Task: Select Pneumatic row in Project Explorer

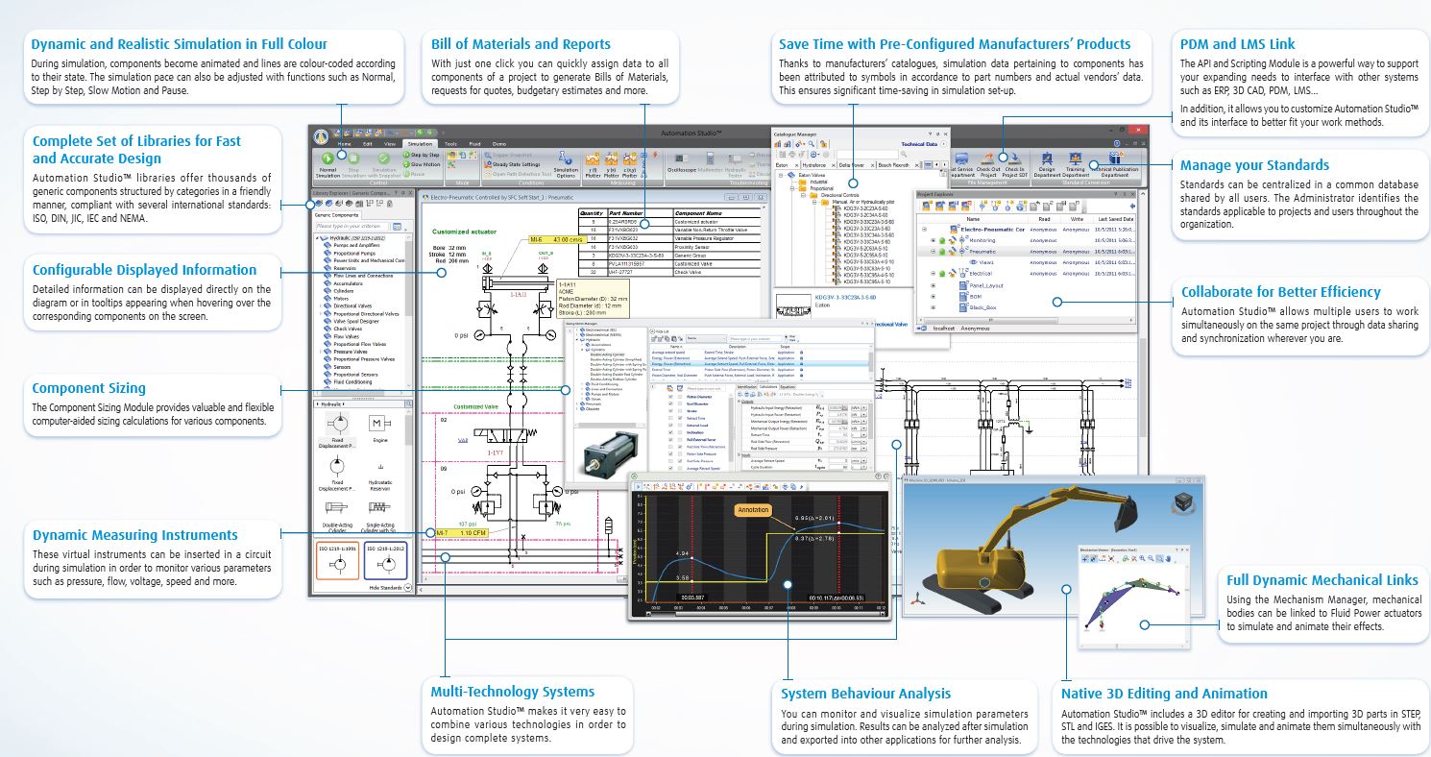Action: [1028, 252]
